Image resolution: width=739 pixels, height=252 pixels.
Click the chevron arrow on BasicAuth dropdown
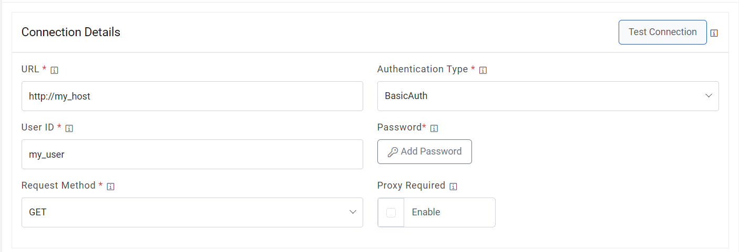tap(709, 96)
